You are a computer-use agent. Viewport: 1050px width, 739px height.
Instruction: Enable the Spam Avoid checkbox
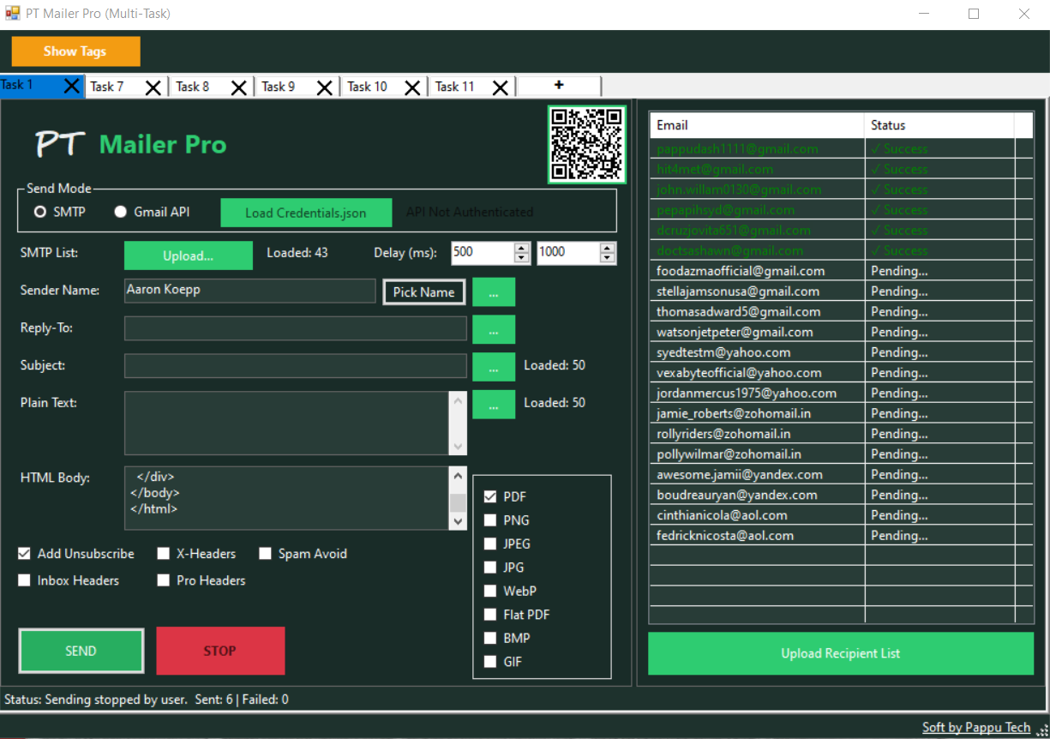tap(265, 553)
